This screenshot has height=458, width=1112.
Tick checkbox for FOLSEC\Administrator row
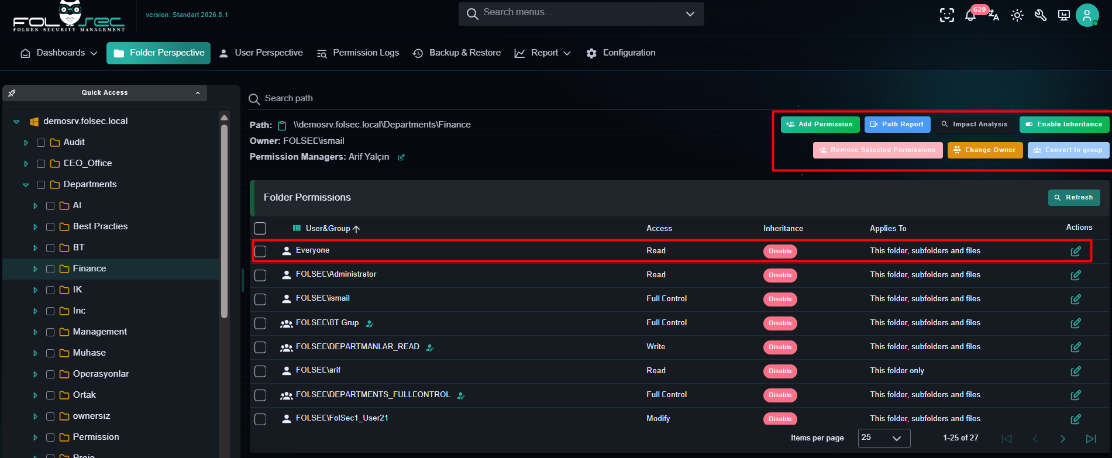(260, 275)
